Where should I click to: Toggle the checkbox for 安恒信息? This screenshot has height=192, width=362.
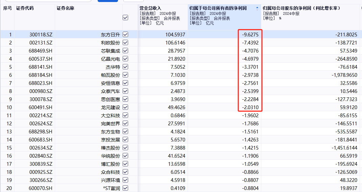click(x=125, y=83)
